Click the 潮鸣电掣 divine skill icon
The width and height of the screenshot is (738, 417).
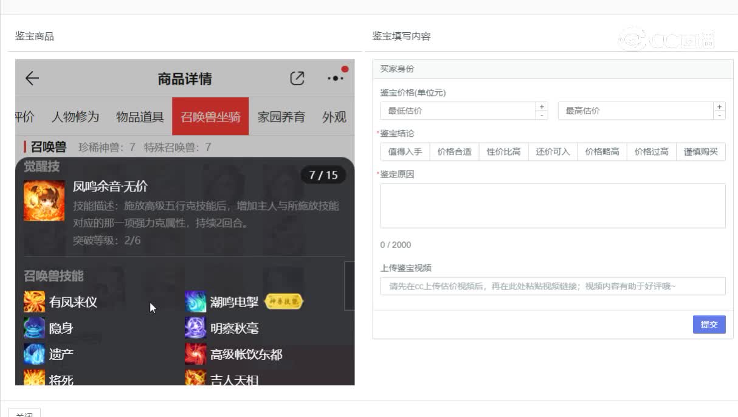tap(195, 302)
